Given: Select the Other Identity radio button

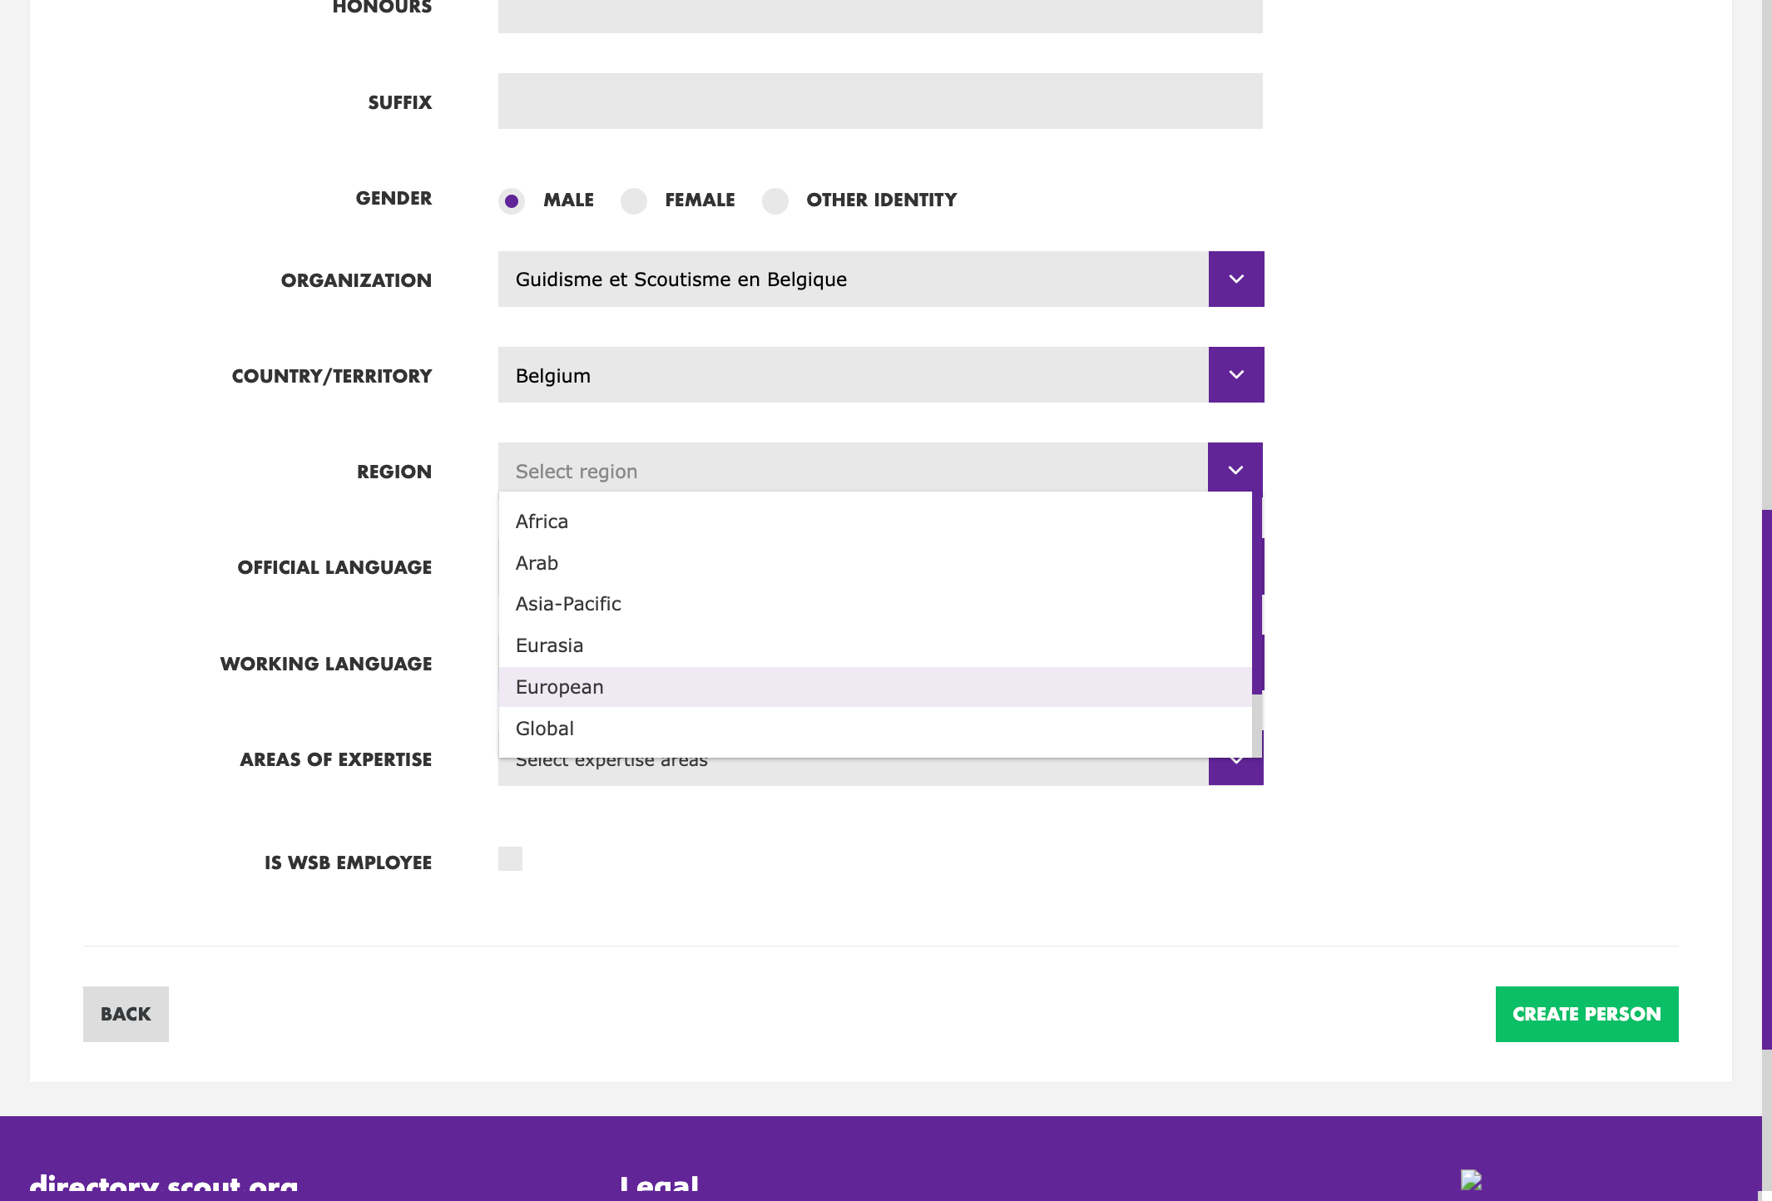Looking at the screenshot, I should pos(775,200).
